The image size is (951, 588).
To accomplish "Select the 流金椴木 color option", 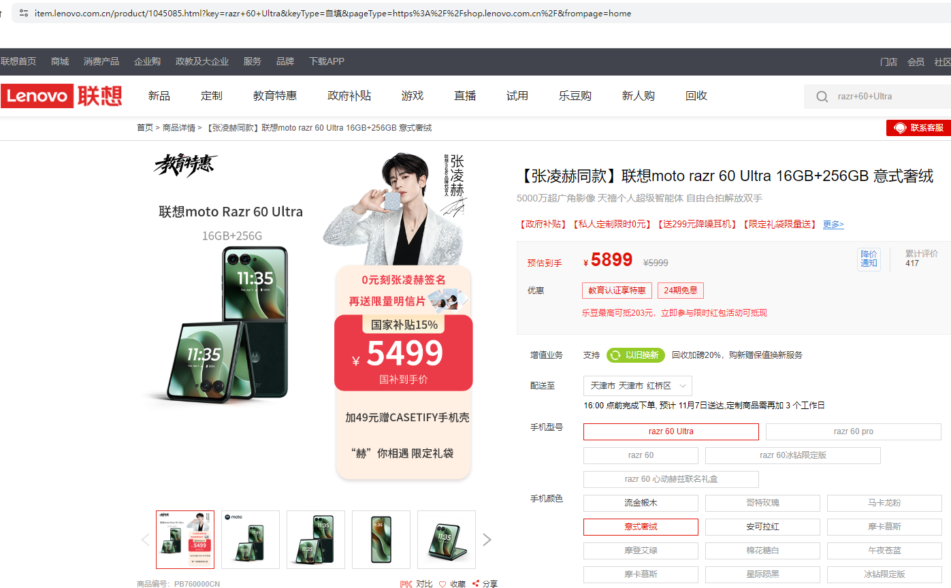I will coord(641,503).
